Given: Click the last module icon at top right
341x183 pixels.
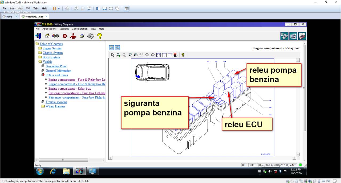Looking at the screenshot, I should (x=302, y=36).
